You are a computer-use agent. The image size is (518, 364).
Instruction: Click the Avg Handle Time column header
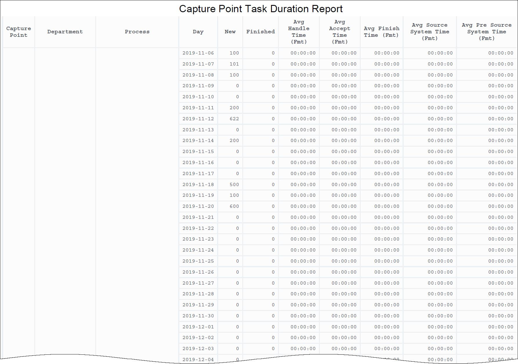[299, 32]
